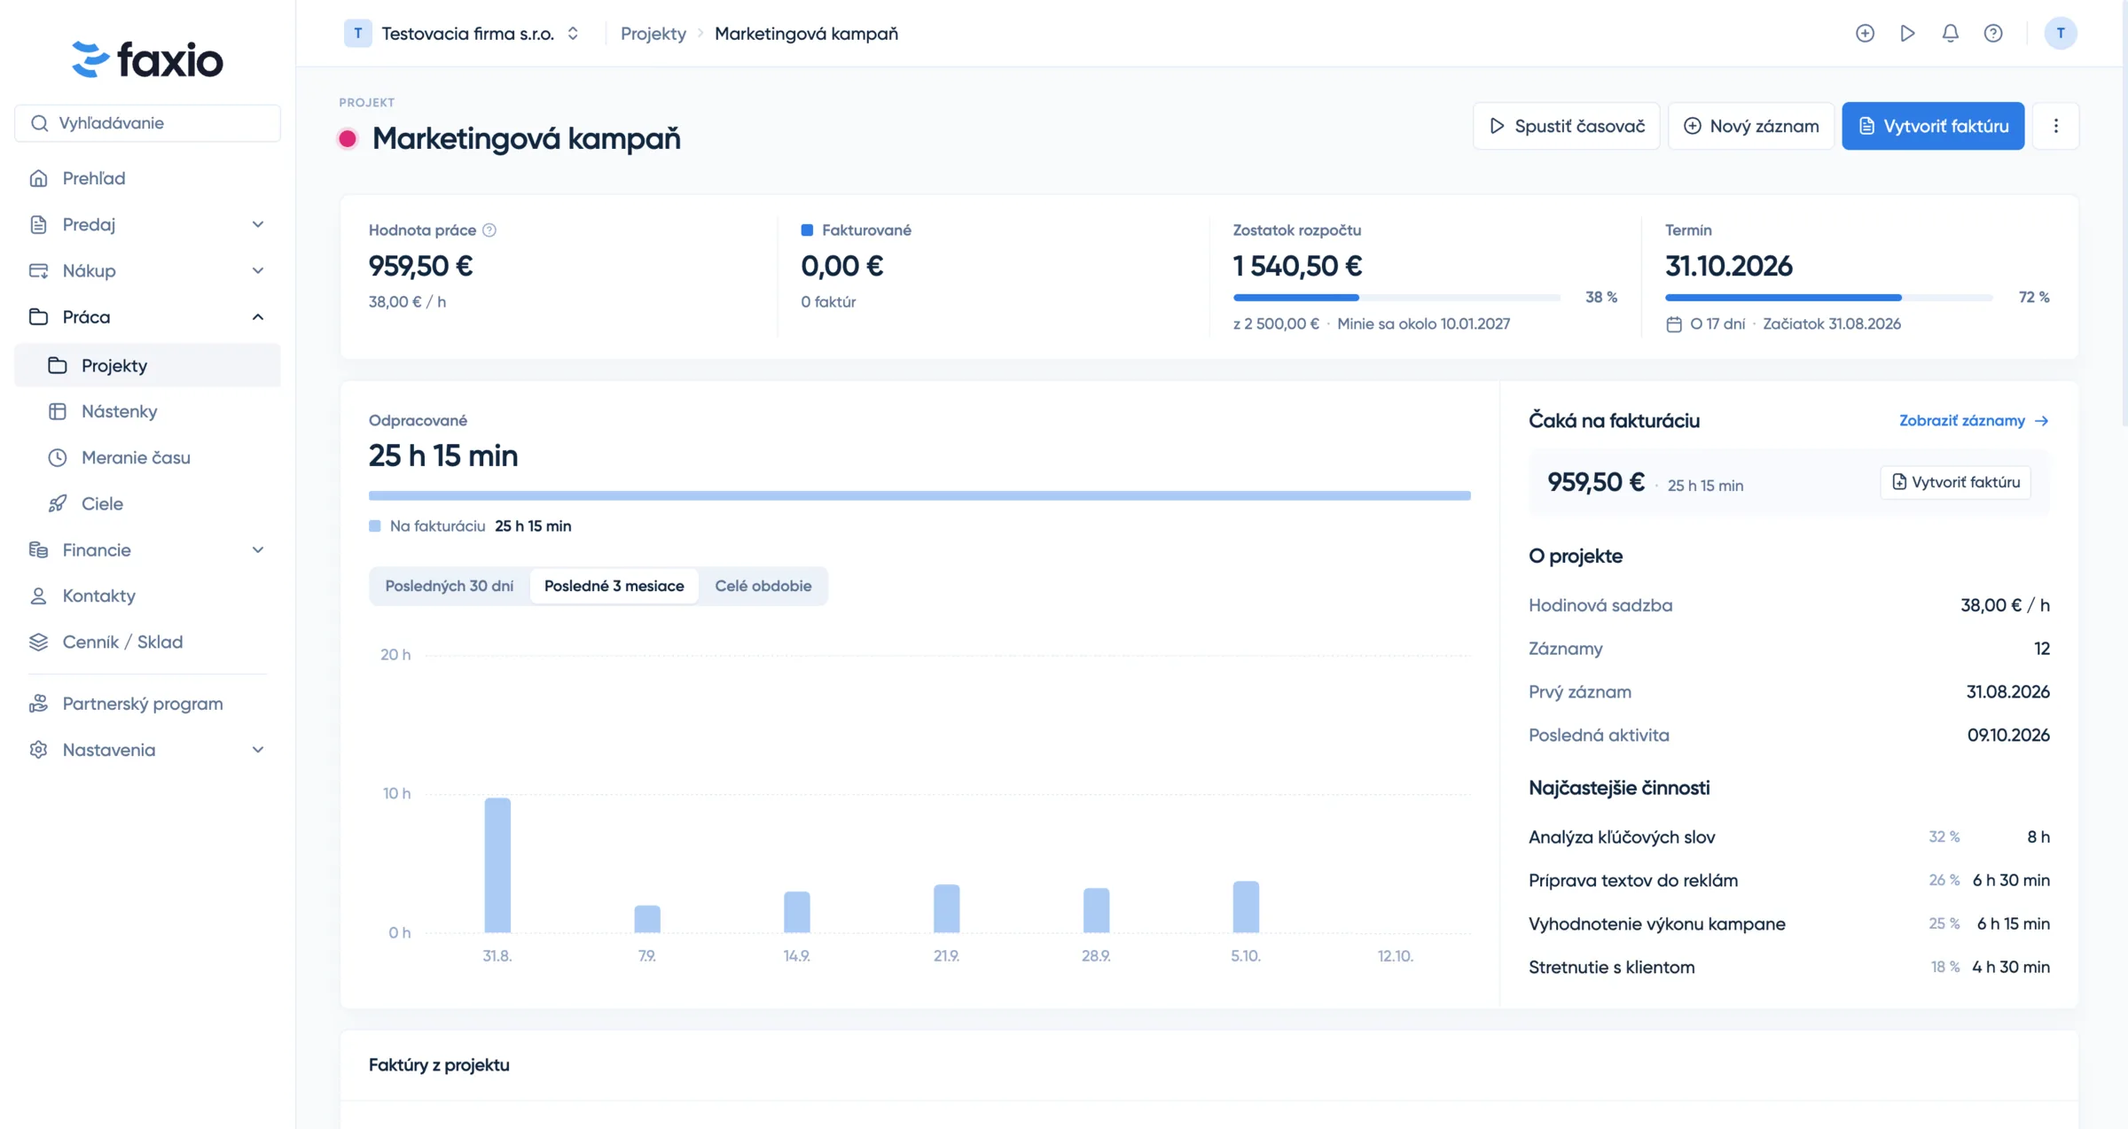Click Stretnutie s klientom activity row
This screenshot has width=2128, height=1129.
pyautogui.click(x=1788, y=967)
